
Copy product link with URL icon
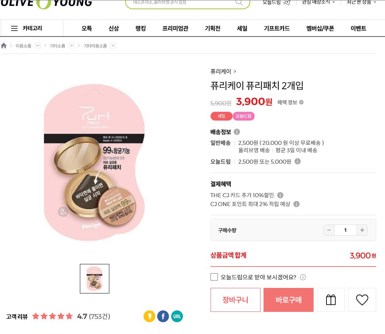pos(177,316)
